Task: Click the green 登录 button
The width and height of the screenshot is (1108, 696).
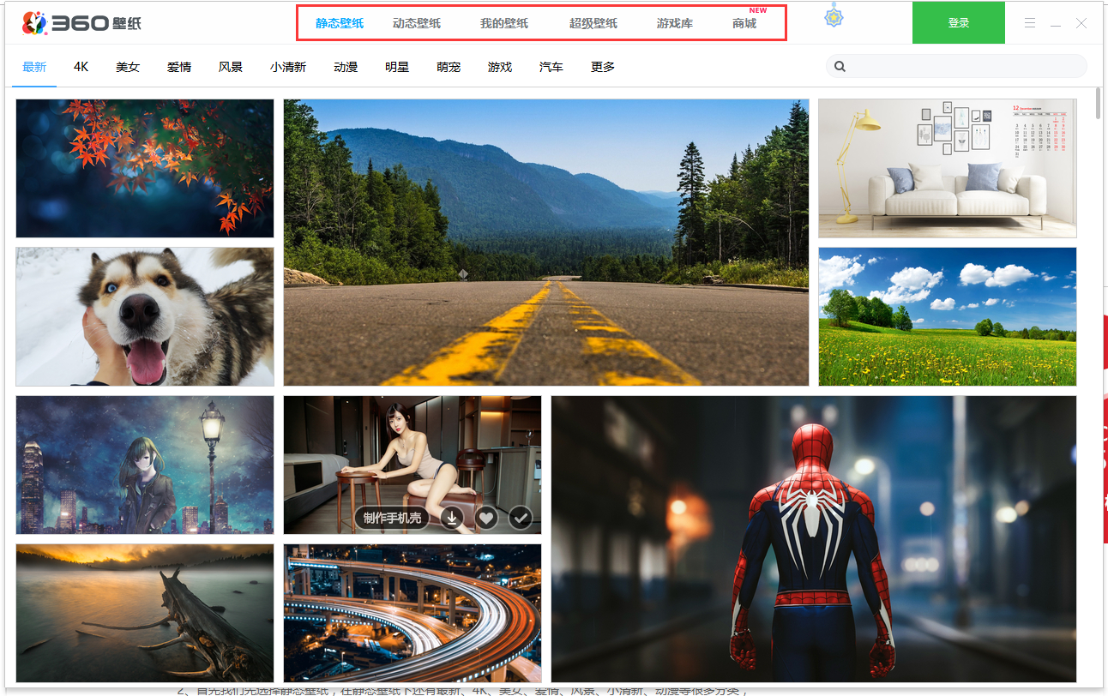Action: [959, 22]
